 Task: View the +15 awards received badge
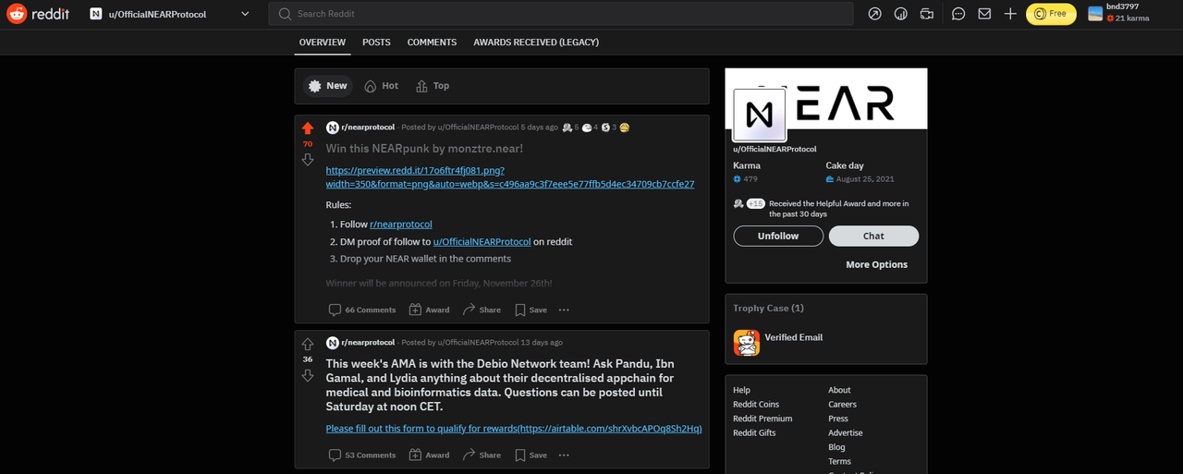pyautogui.click(x=756, y=203)
